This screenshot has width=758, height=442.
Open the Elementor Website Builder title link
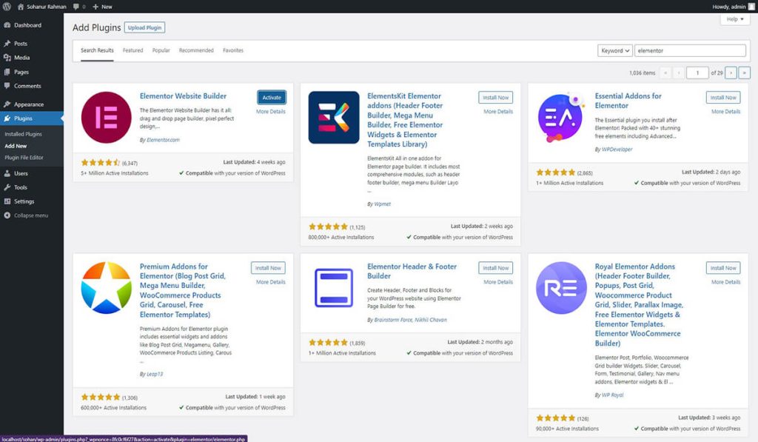click(x=183, y=96)
